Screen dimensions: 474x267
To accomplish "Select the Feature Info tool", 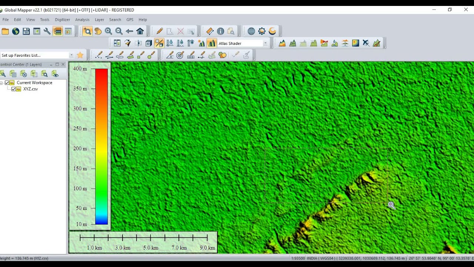I will click(x=220, y=32).
